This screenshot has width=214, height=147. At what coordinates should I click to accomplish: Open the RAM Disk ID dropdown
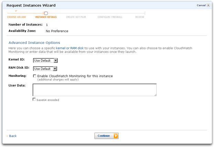pyautogui.click(x=45, y=69)
